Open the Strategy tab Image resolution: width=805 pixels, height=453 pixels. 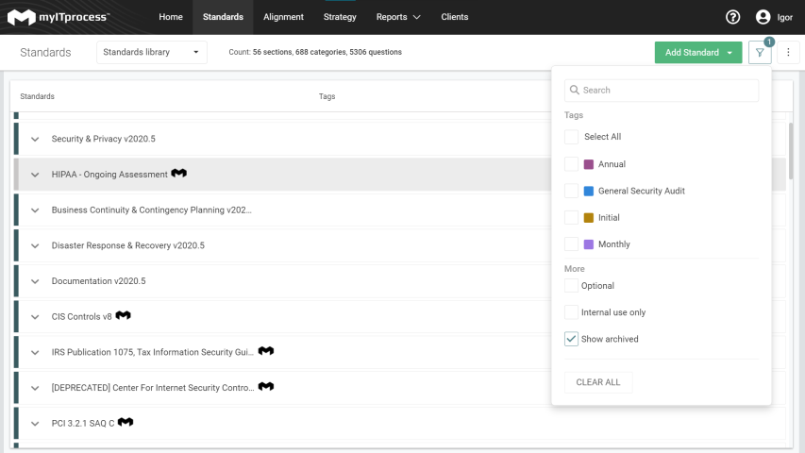(x=340, y=17)
